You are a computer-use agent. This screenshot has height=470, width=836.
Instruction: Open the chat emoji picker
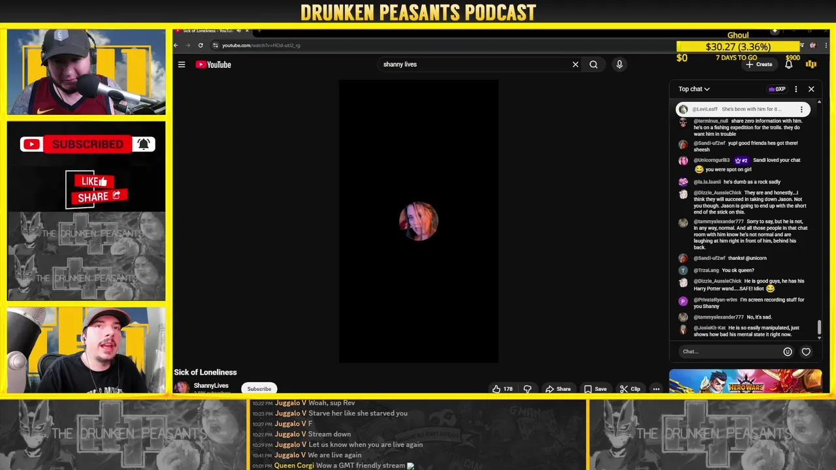click(x=788, y=352)
